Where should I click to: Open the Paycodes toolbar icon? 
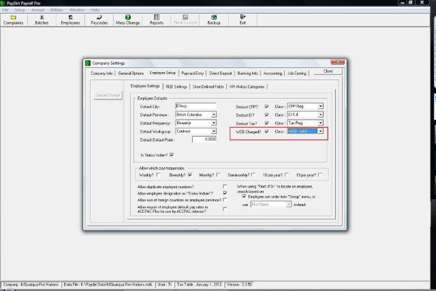point(99,20)
